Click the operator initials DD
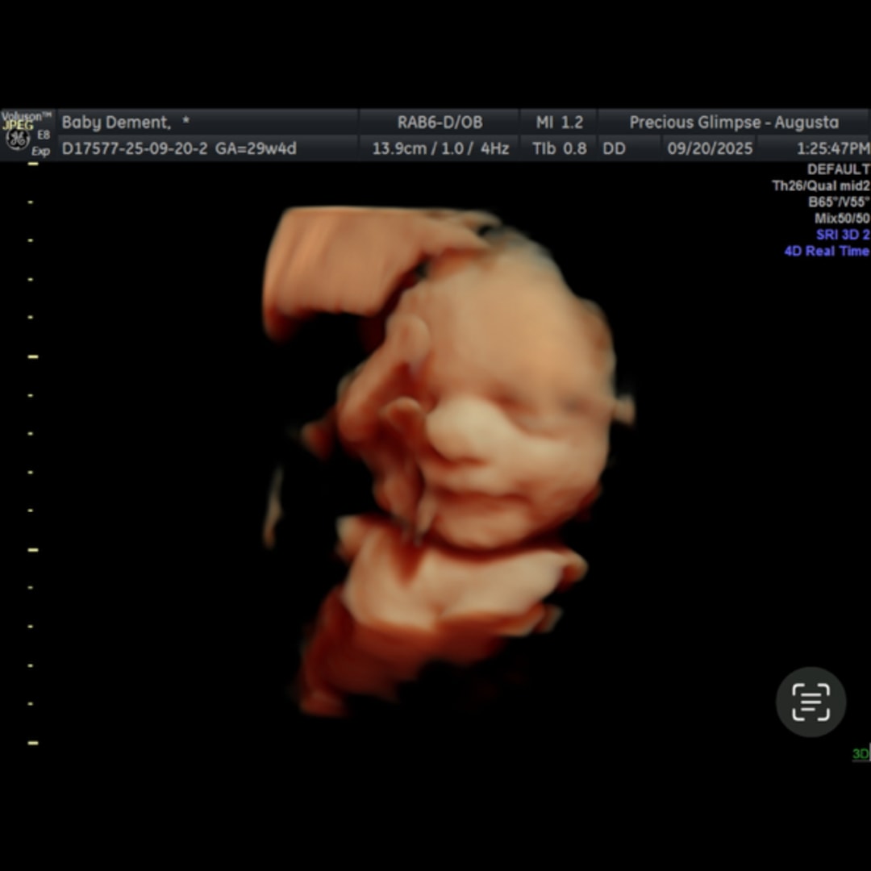 tap(614, 148)
